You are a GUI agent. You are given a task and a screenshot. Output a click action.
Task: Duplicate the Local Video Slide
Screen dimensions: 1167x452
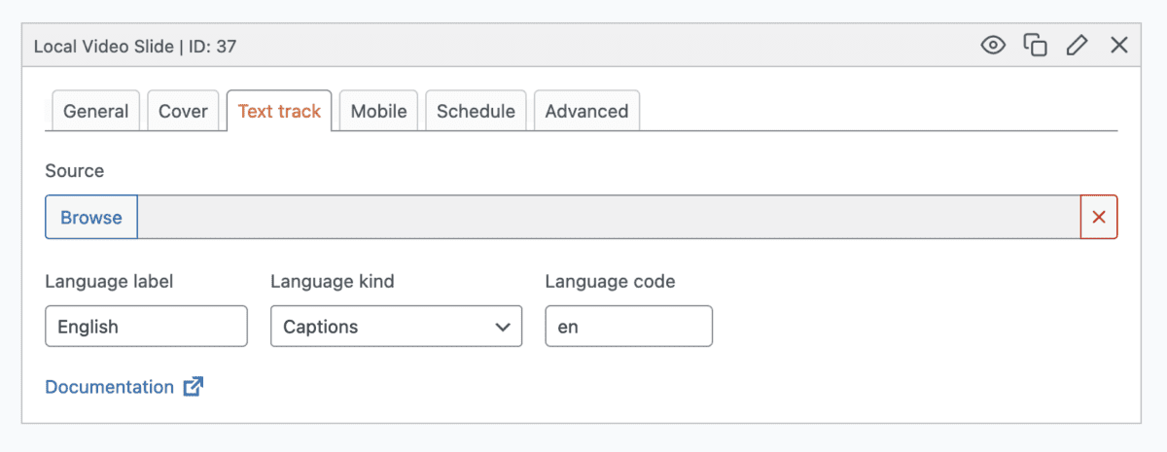click(1035, 45)
